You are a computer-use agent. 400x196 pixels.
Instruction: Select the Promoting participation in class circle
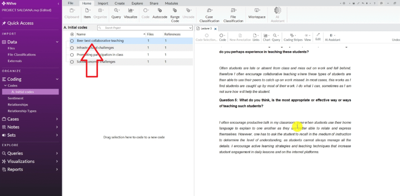(72, 55)
